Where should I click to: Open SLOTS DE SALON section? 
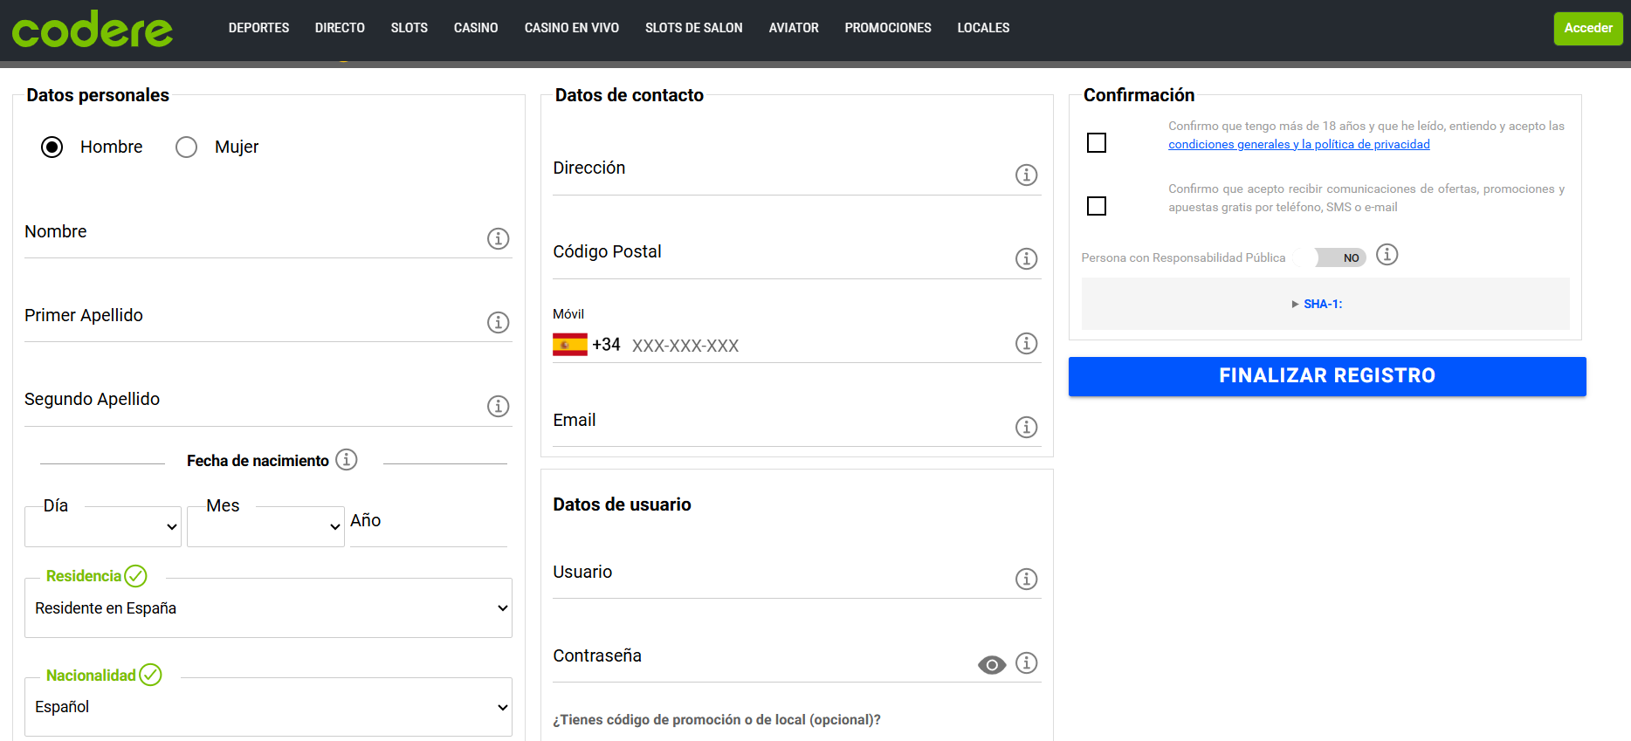click(694, 28)
